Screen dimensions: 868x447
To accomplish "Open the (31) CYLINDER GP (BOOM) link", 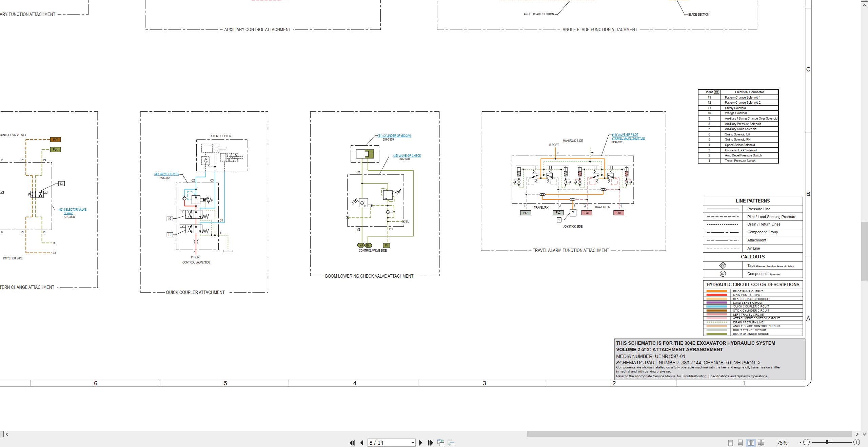I will point(394,136).
